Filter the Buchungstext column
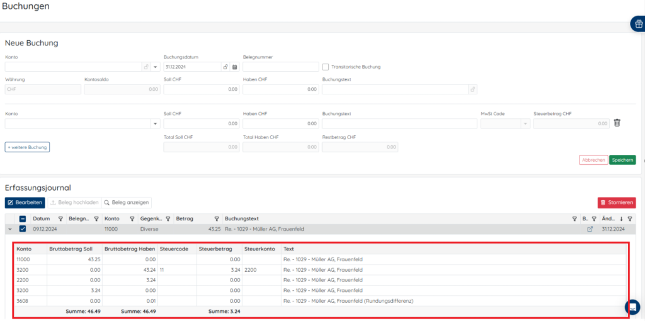645x321 pixels. click(x=574, y=218)
